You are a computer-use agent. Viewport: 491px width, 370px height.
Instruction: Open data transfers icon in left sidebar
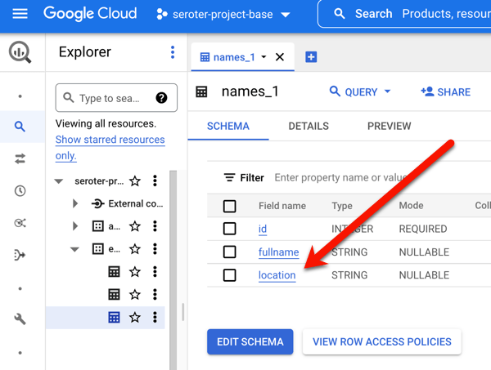(x=20, y=159)
